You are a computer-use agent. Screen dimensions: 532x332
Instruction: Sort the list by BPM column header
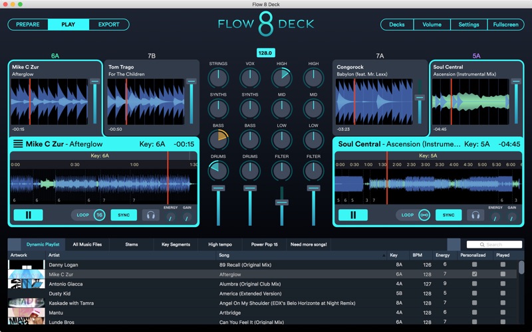(x=417, y=255)
